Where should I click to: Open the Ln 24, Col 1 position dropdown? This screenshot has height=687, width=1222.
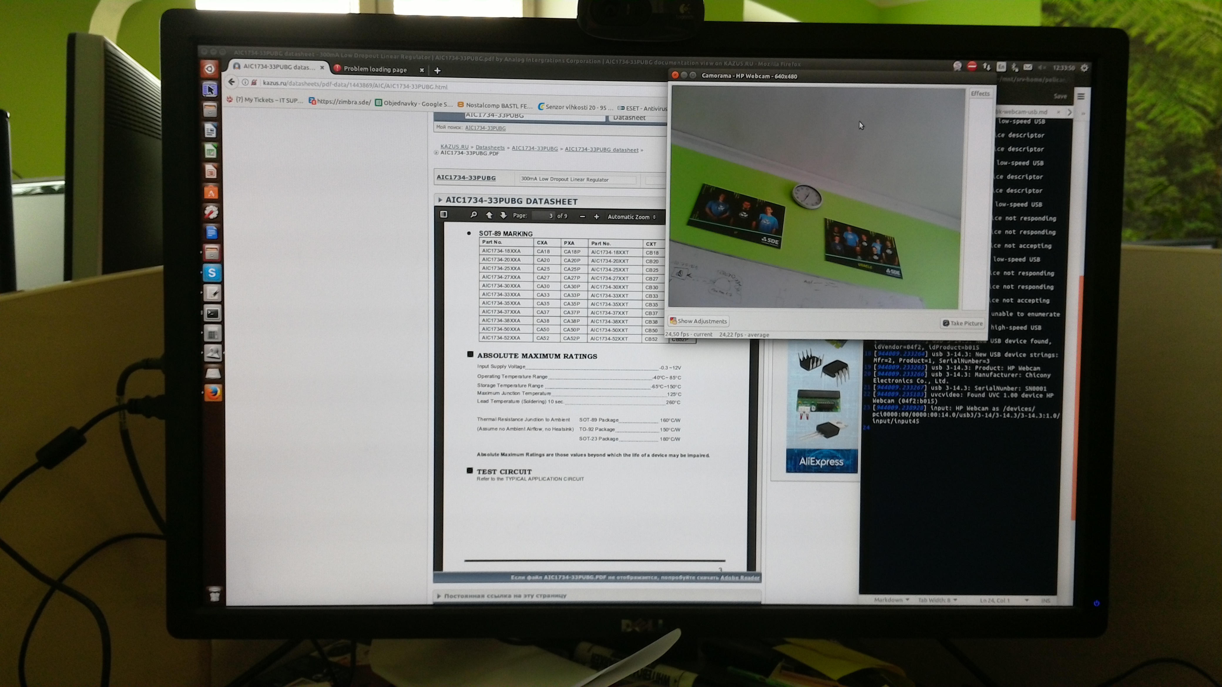coord(1004,601)
